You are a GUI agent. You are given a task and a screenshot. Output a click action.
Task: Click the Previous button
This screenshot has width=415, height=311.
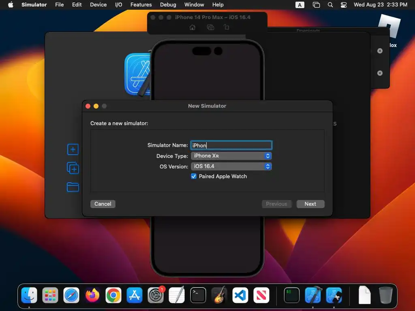276,204
